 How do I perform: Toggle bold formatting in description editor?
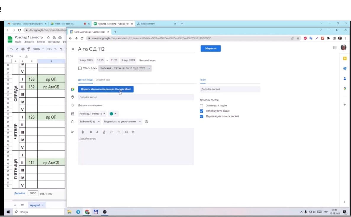coord(91,132)
